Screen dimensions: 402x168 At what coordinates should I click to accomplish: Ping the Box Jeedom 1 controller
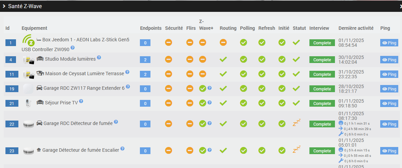point(389,43)
